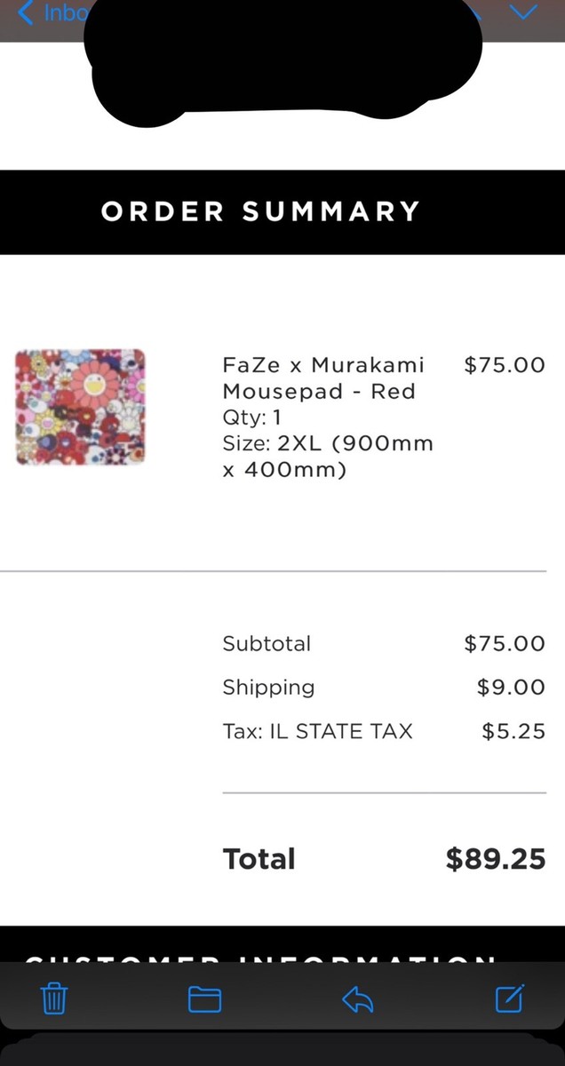The width and height of the screenshot is (565, 1066).
Task: Tap the ORDER SUMMARY header bar
Action: [x=282, y=211]
